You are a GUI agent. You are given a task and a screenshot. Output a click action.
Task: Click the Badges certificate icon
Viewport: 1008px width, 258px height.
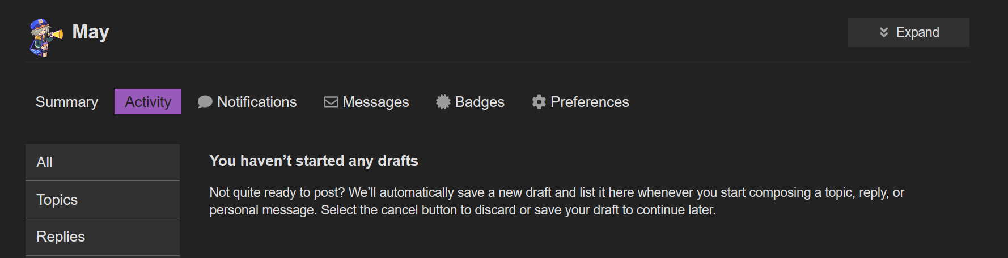pyautogui.click(x=443, y=102)
